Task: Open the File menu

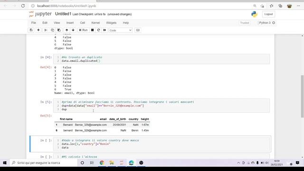Action: click(34, 23)
